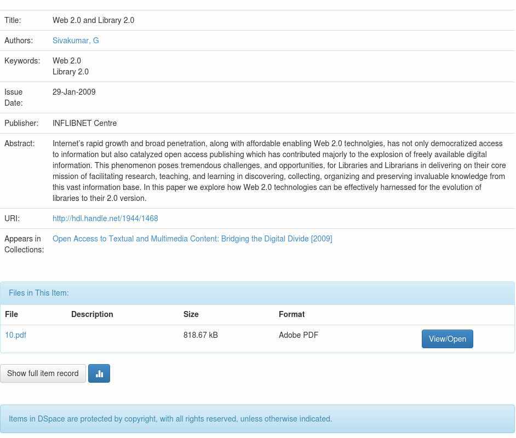Click the DSpace copyright notice
The image size is (516, 438).
[x=170, y=419]
